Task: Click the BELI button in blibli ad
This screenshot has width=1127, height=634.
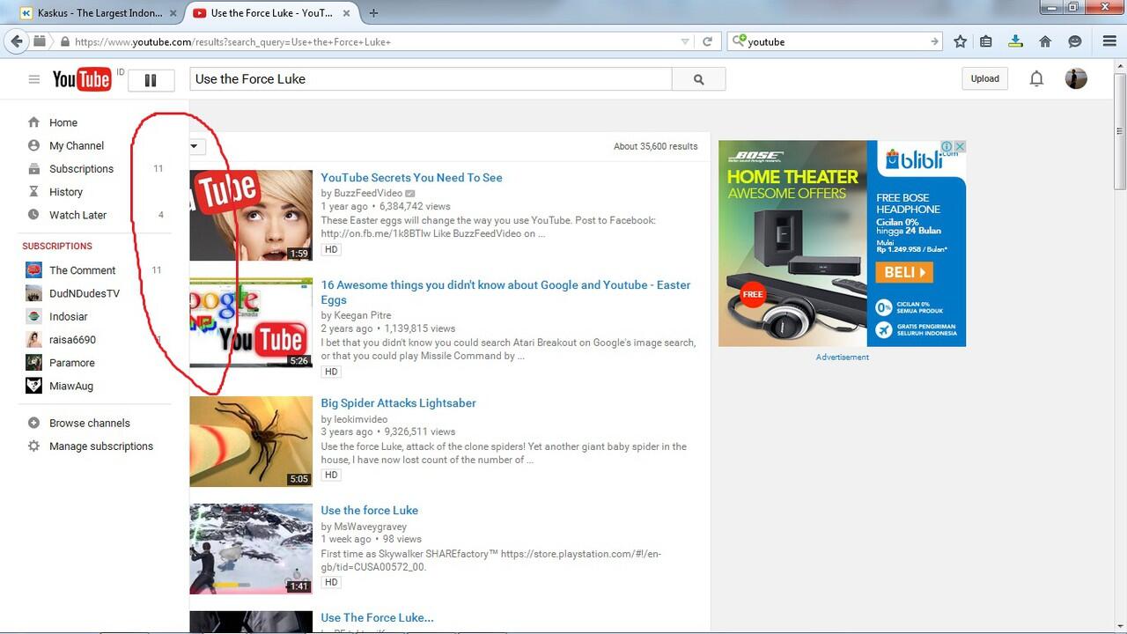Action: click(904, 272)
